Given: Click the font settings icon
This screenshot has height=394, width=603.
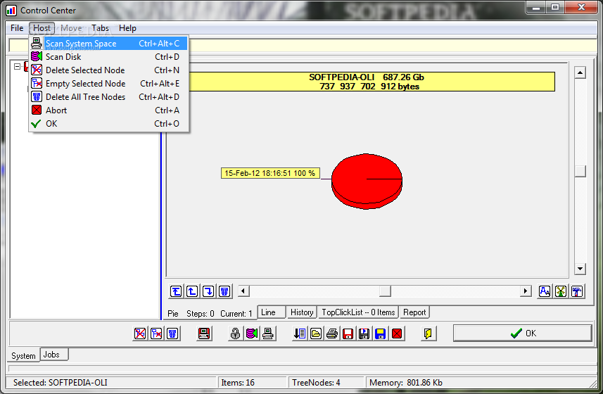Looking at the screenshot, I should (x=545, y=291).
